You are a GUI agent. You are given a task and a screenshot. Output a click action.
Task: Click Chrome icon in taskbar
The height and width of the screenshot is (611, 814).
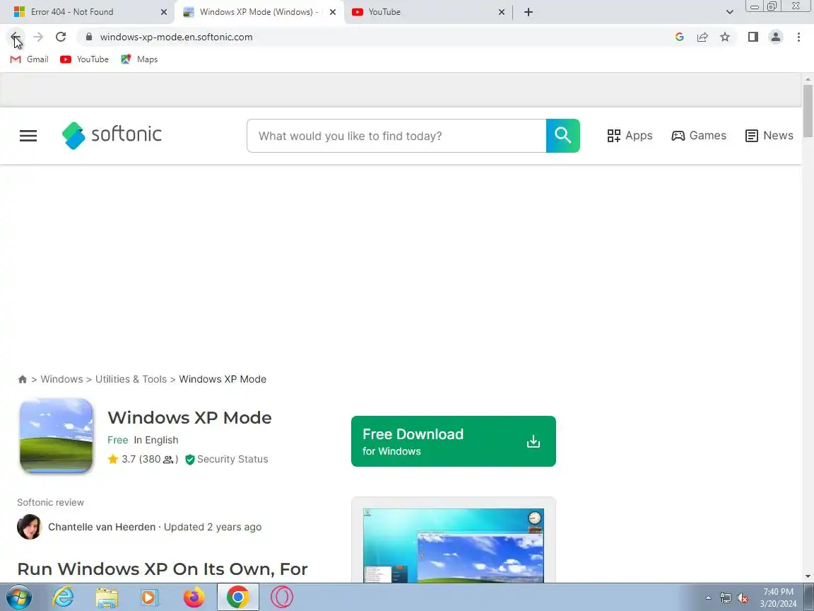(237, 598)
